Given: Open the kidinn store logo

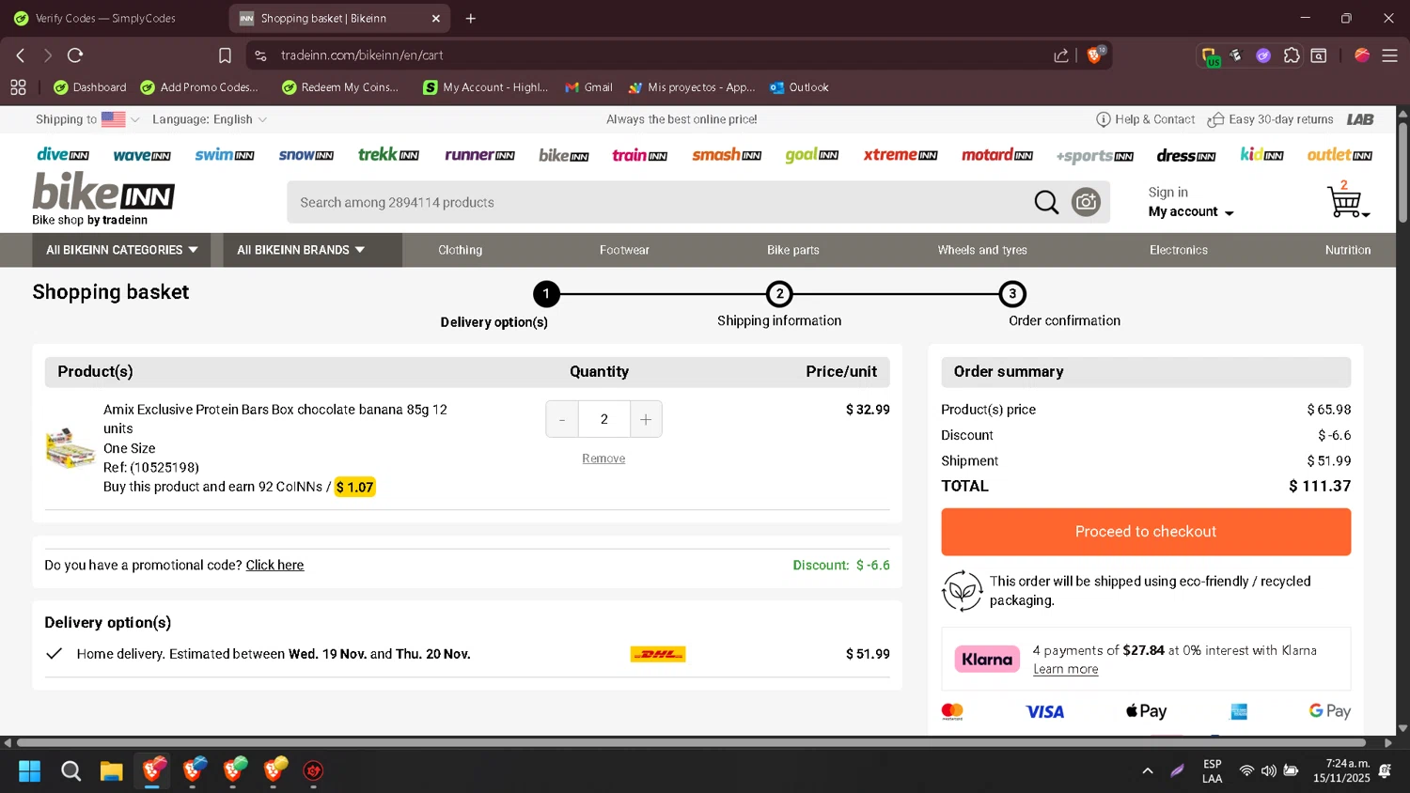Looking at the screenshot, I should tap(1261, 155).
